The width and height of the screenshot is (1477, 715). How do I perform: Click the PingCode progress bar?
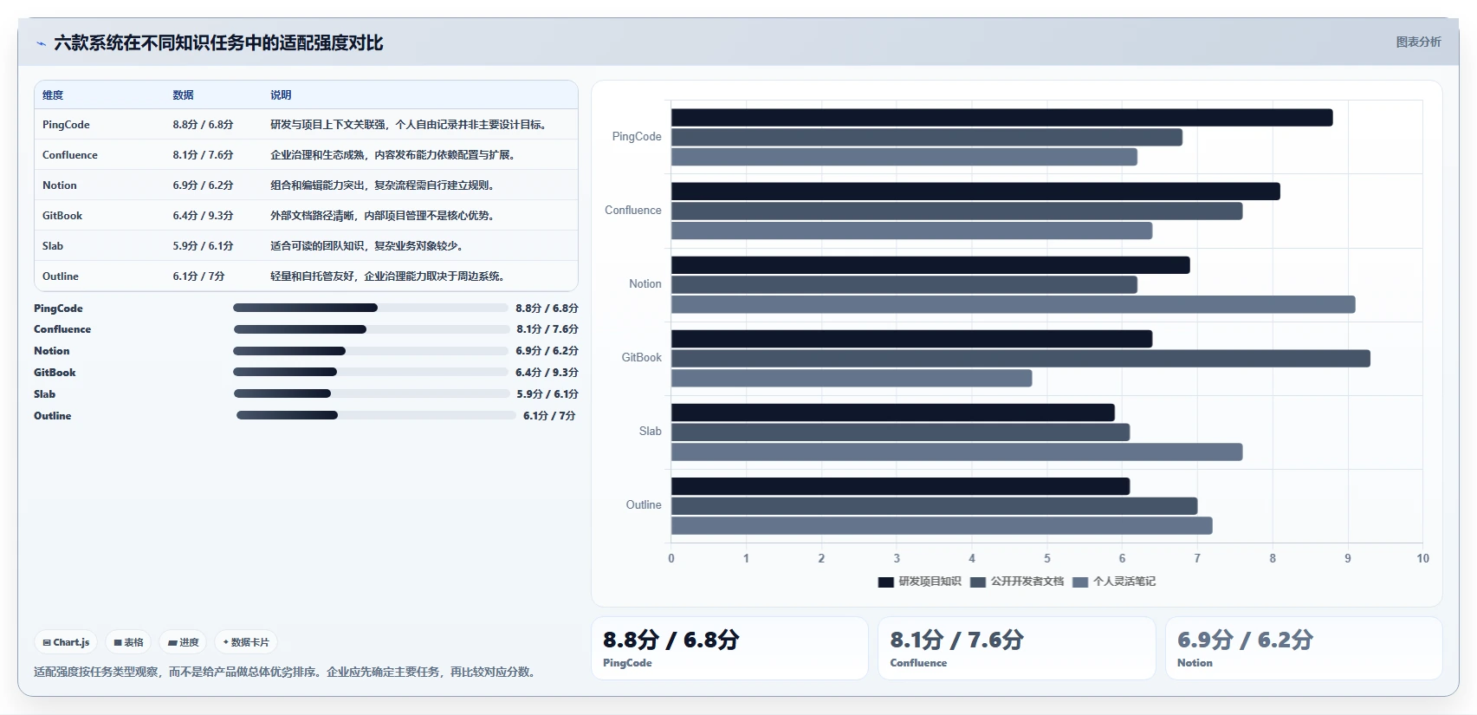click(370, 308)
